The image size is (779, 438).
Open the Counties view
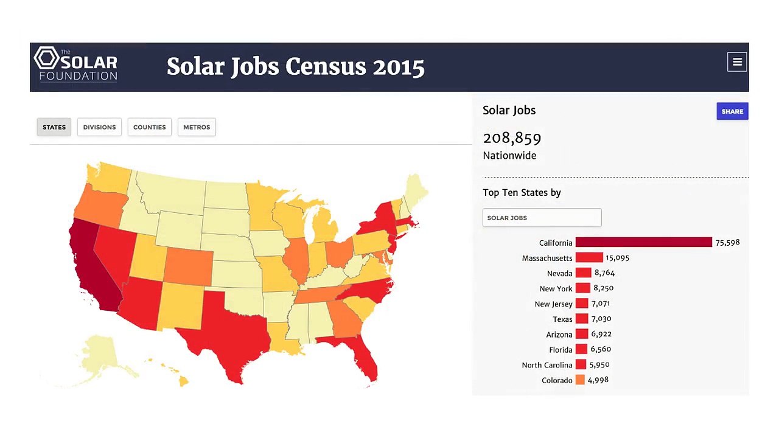pyautogui.click(x=149, y=127)
